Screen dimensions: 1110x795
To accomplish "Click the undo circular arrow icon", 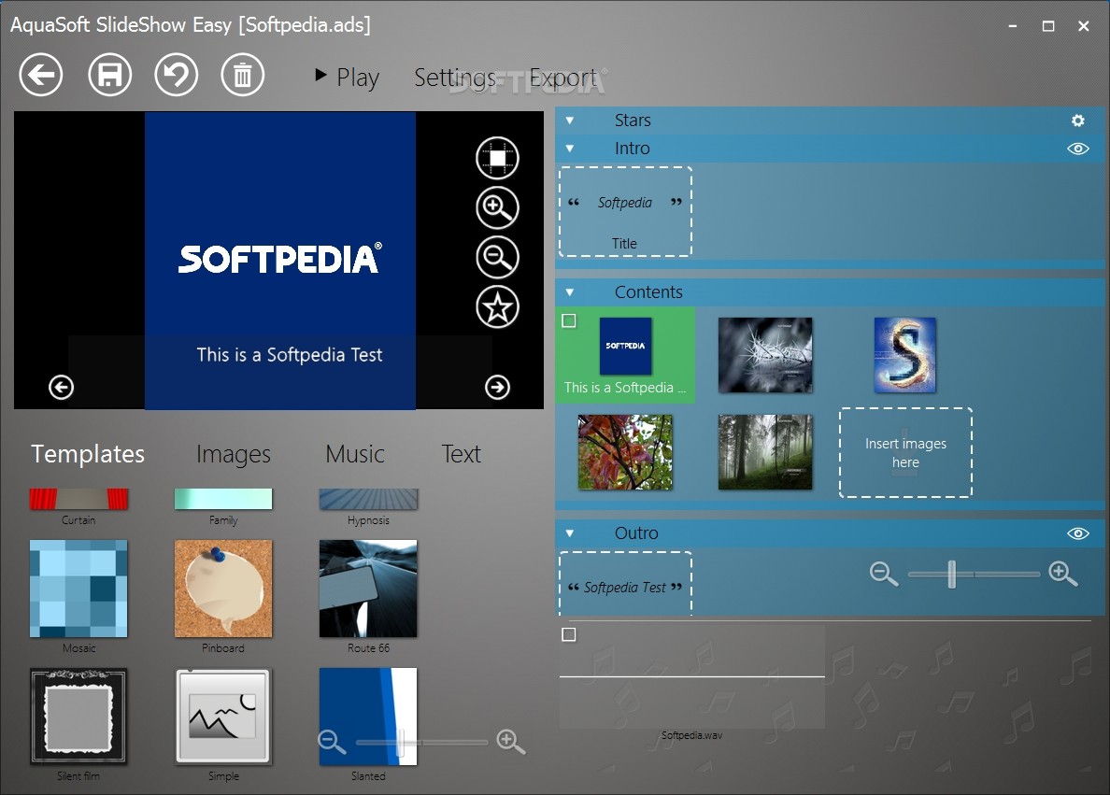I will 177,75.
